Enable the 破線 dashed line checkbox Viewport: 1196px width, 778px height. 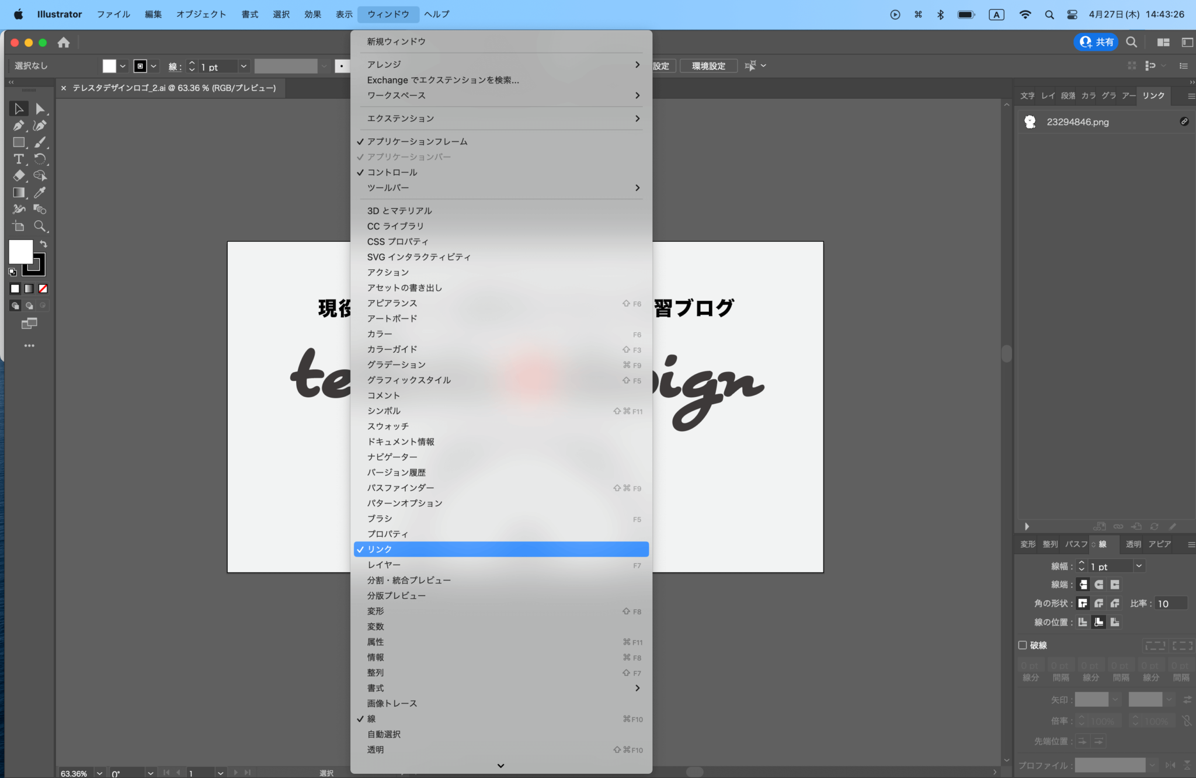1023,645
